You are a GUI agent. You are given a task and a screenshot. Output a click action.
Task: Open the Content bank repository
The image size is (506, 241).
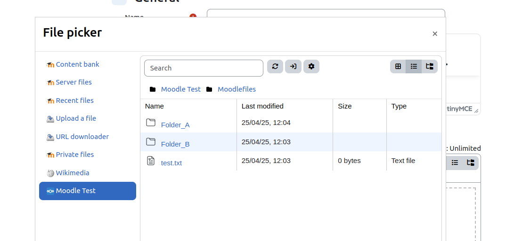coord(77,64)
